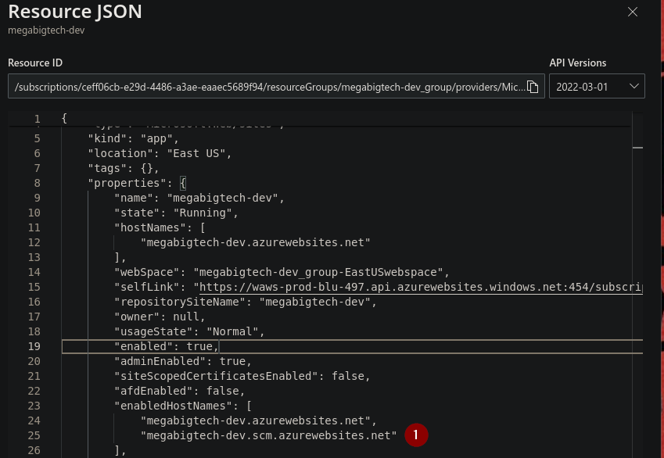Screen dimensions: 664x458
Task: Click inside the Resource ID path field
Action: (x=266, y=86)
